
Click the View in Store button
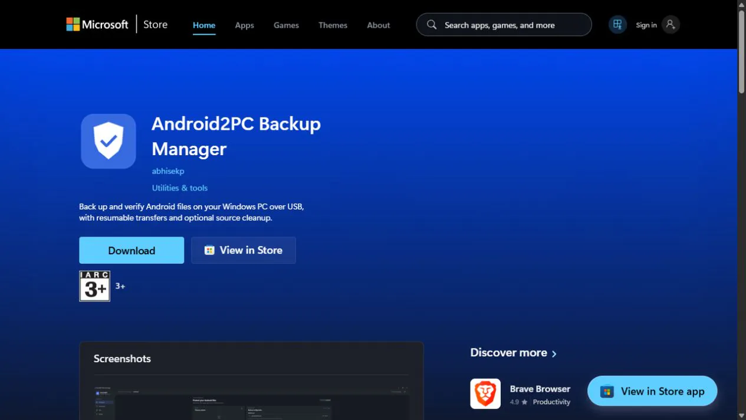click(244, 250)
